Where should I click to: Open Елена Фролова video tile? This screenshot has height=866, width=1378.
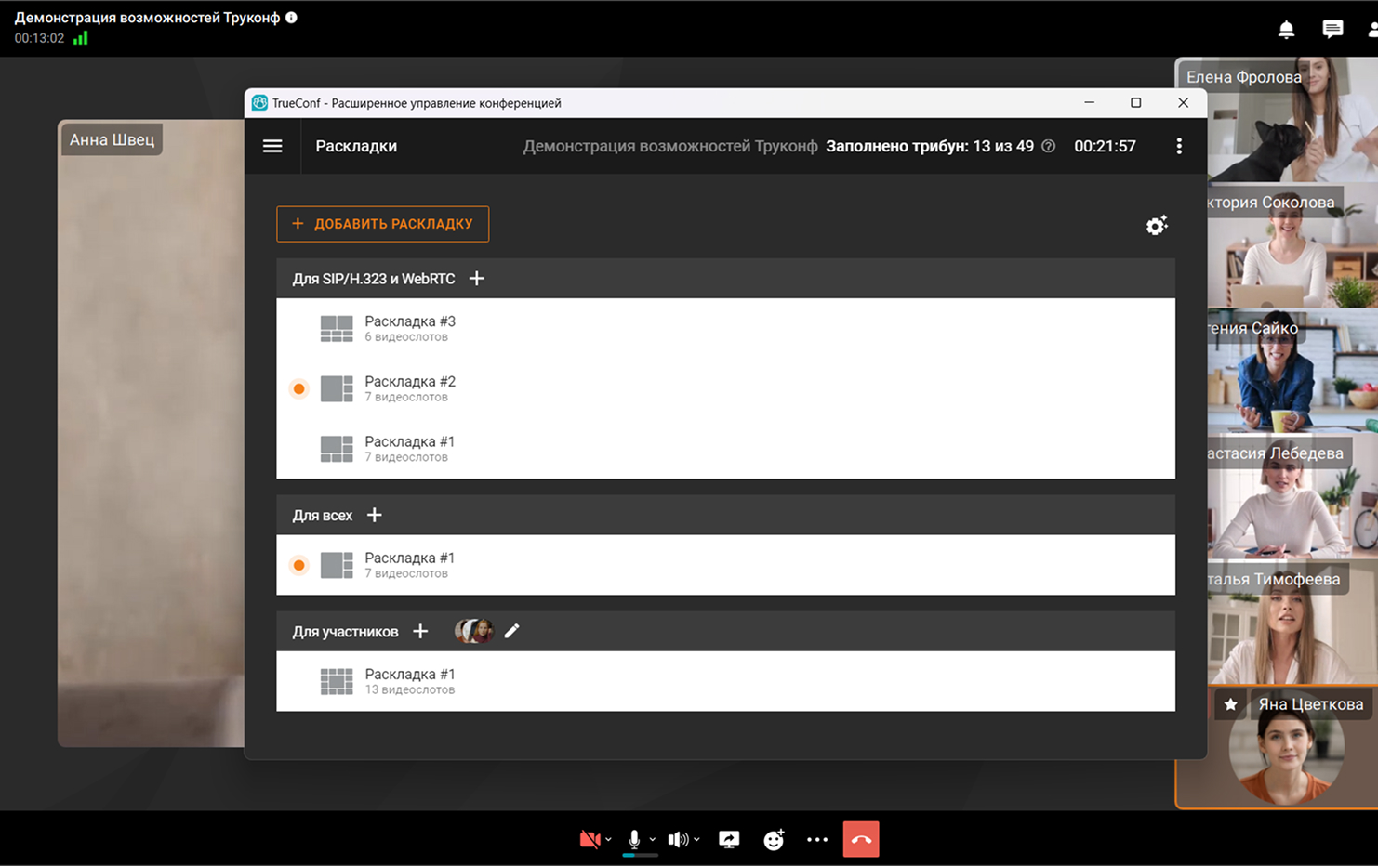[x=1292, y=120]
